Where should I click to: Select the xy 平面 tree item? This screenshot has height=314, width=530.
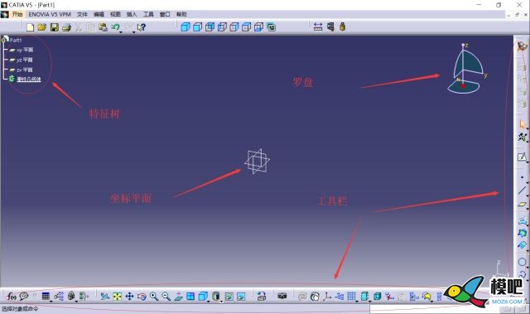tap(25, 50)
